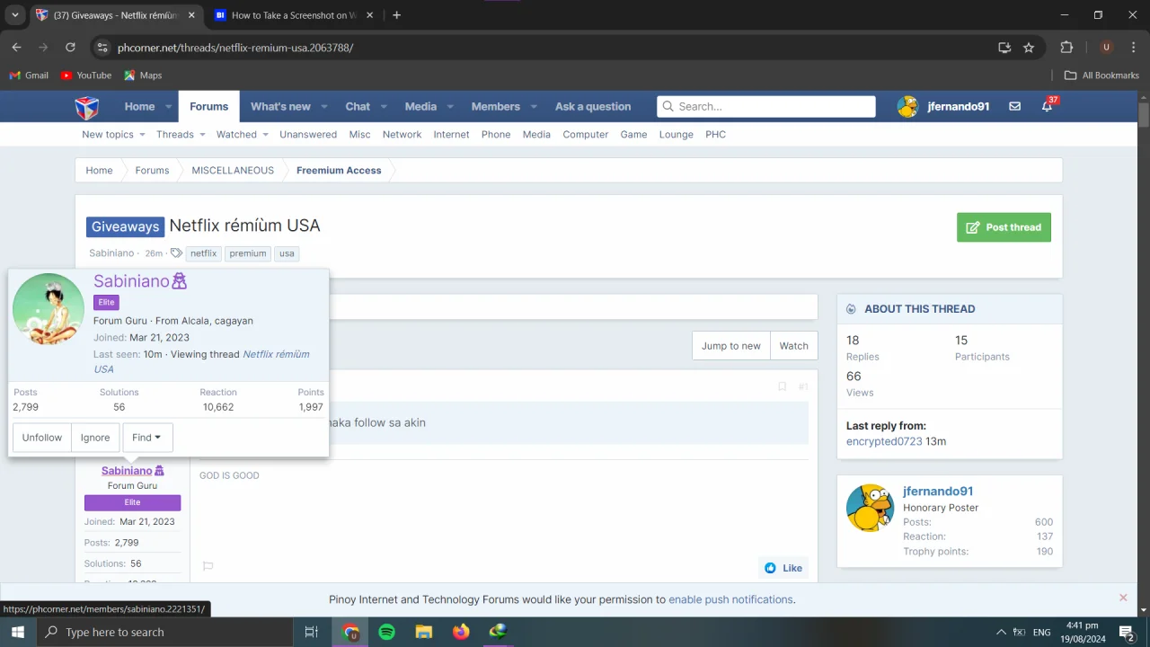Open the enable push notifications link
The height and width of the screenshot is (647, 1150).
(x=730, y=599)
